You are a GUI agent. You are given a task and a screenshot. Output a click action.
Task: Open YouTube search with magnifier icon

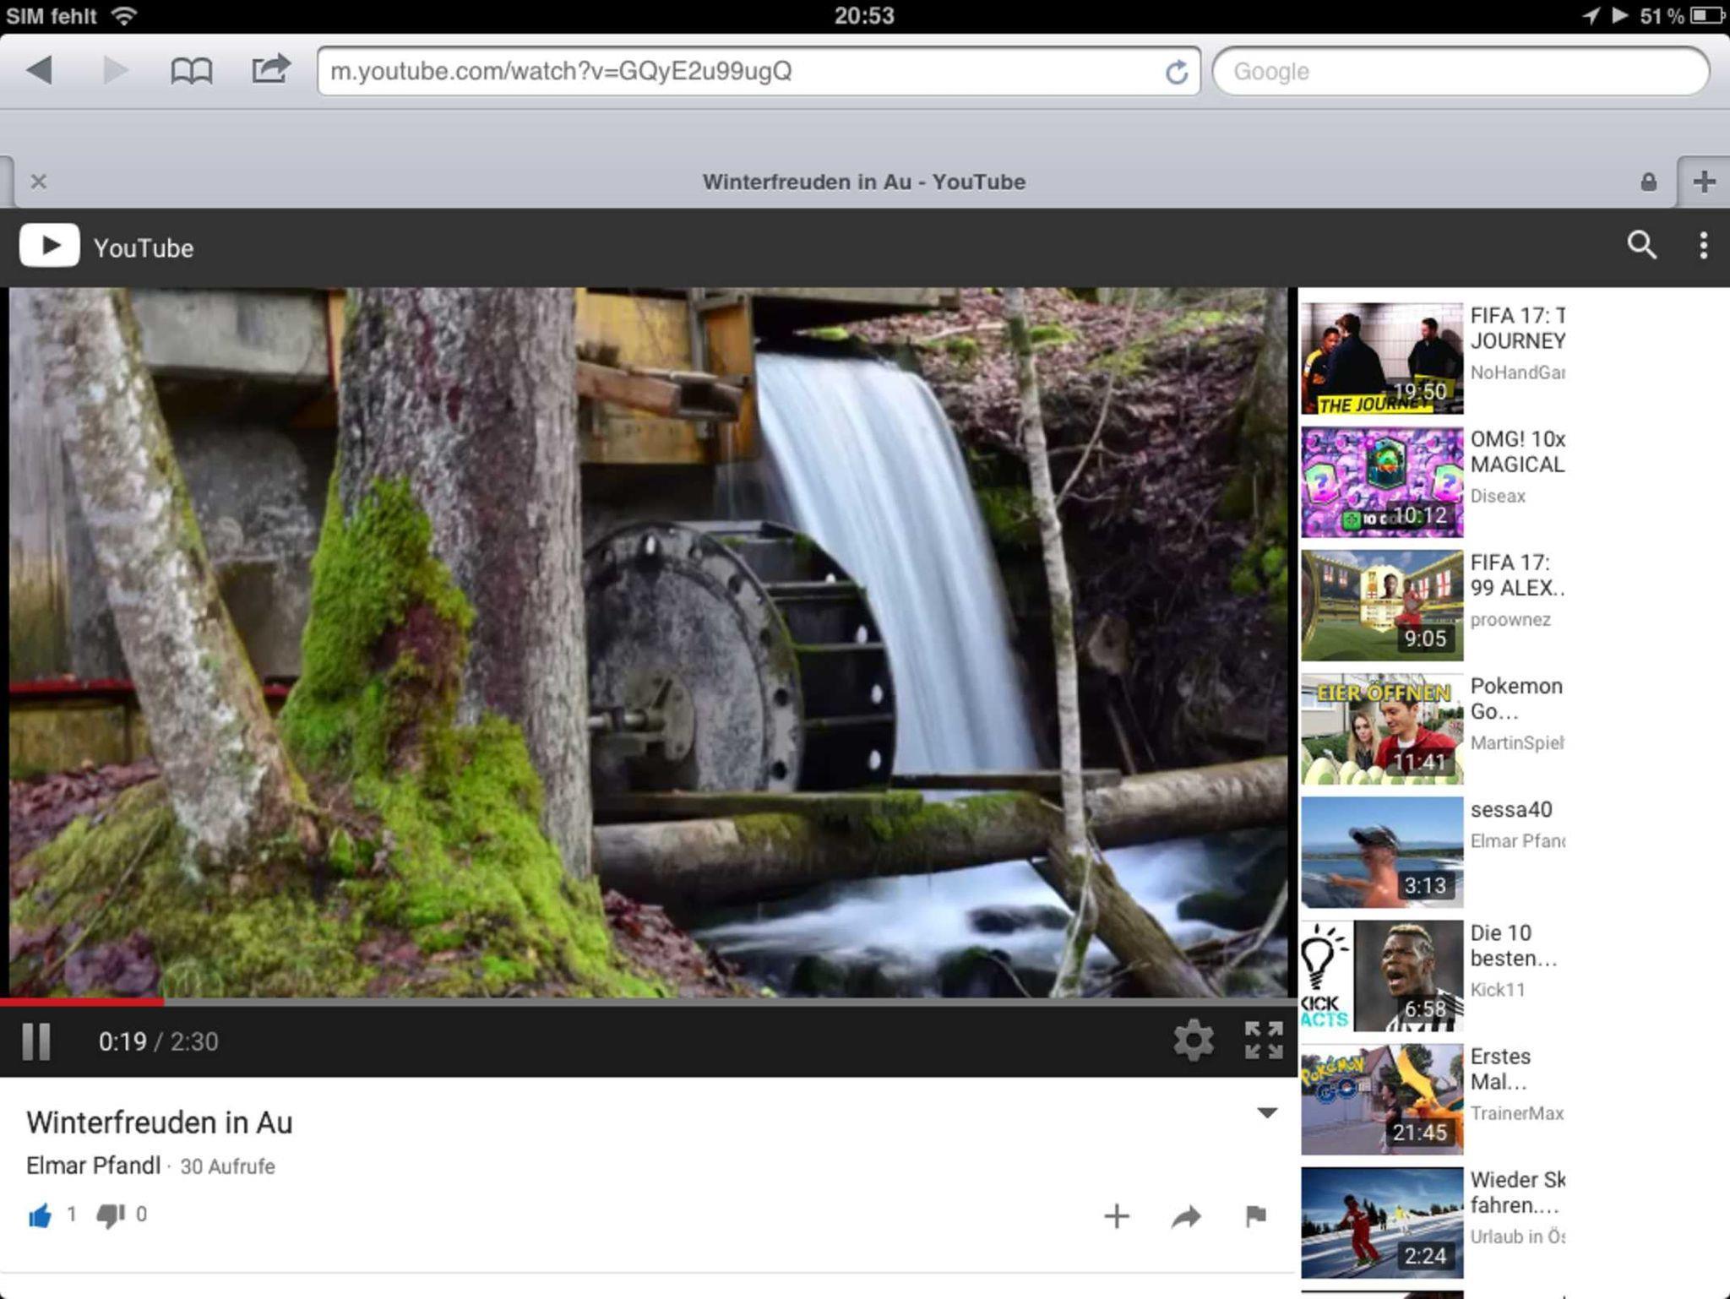click(1641, 246)
